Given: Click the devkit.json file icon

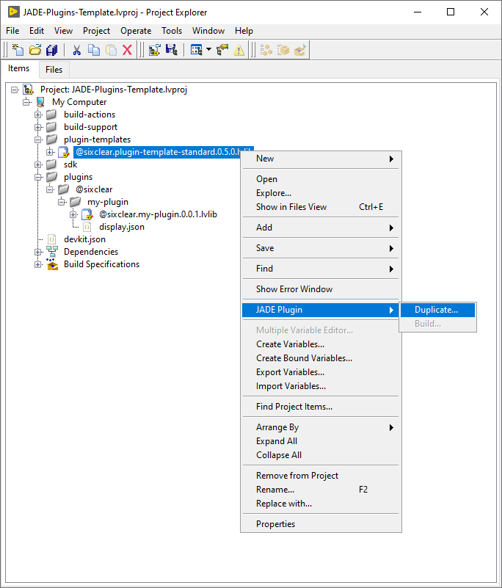Looking at the screenshot, I should pyautogui.click(x=52, y=239).
